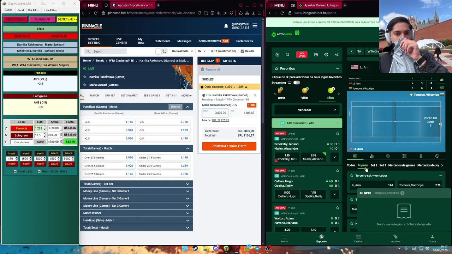Select Lotogreen radio button in GreenSurebet
This screenshot has width=452, height=254.
[x=6, y=135]
